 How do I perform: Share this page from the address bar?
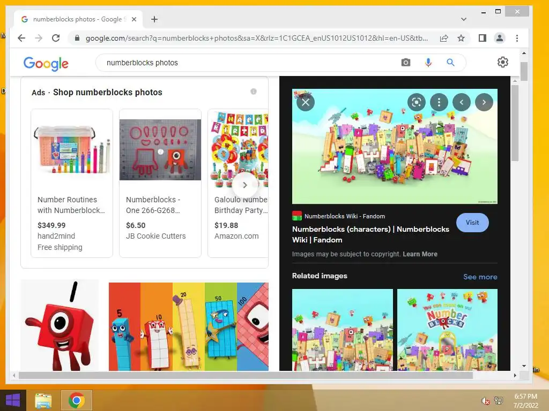[444, 38]
